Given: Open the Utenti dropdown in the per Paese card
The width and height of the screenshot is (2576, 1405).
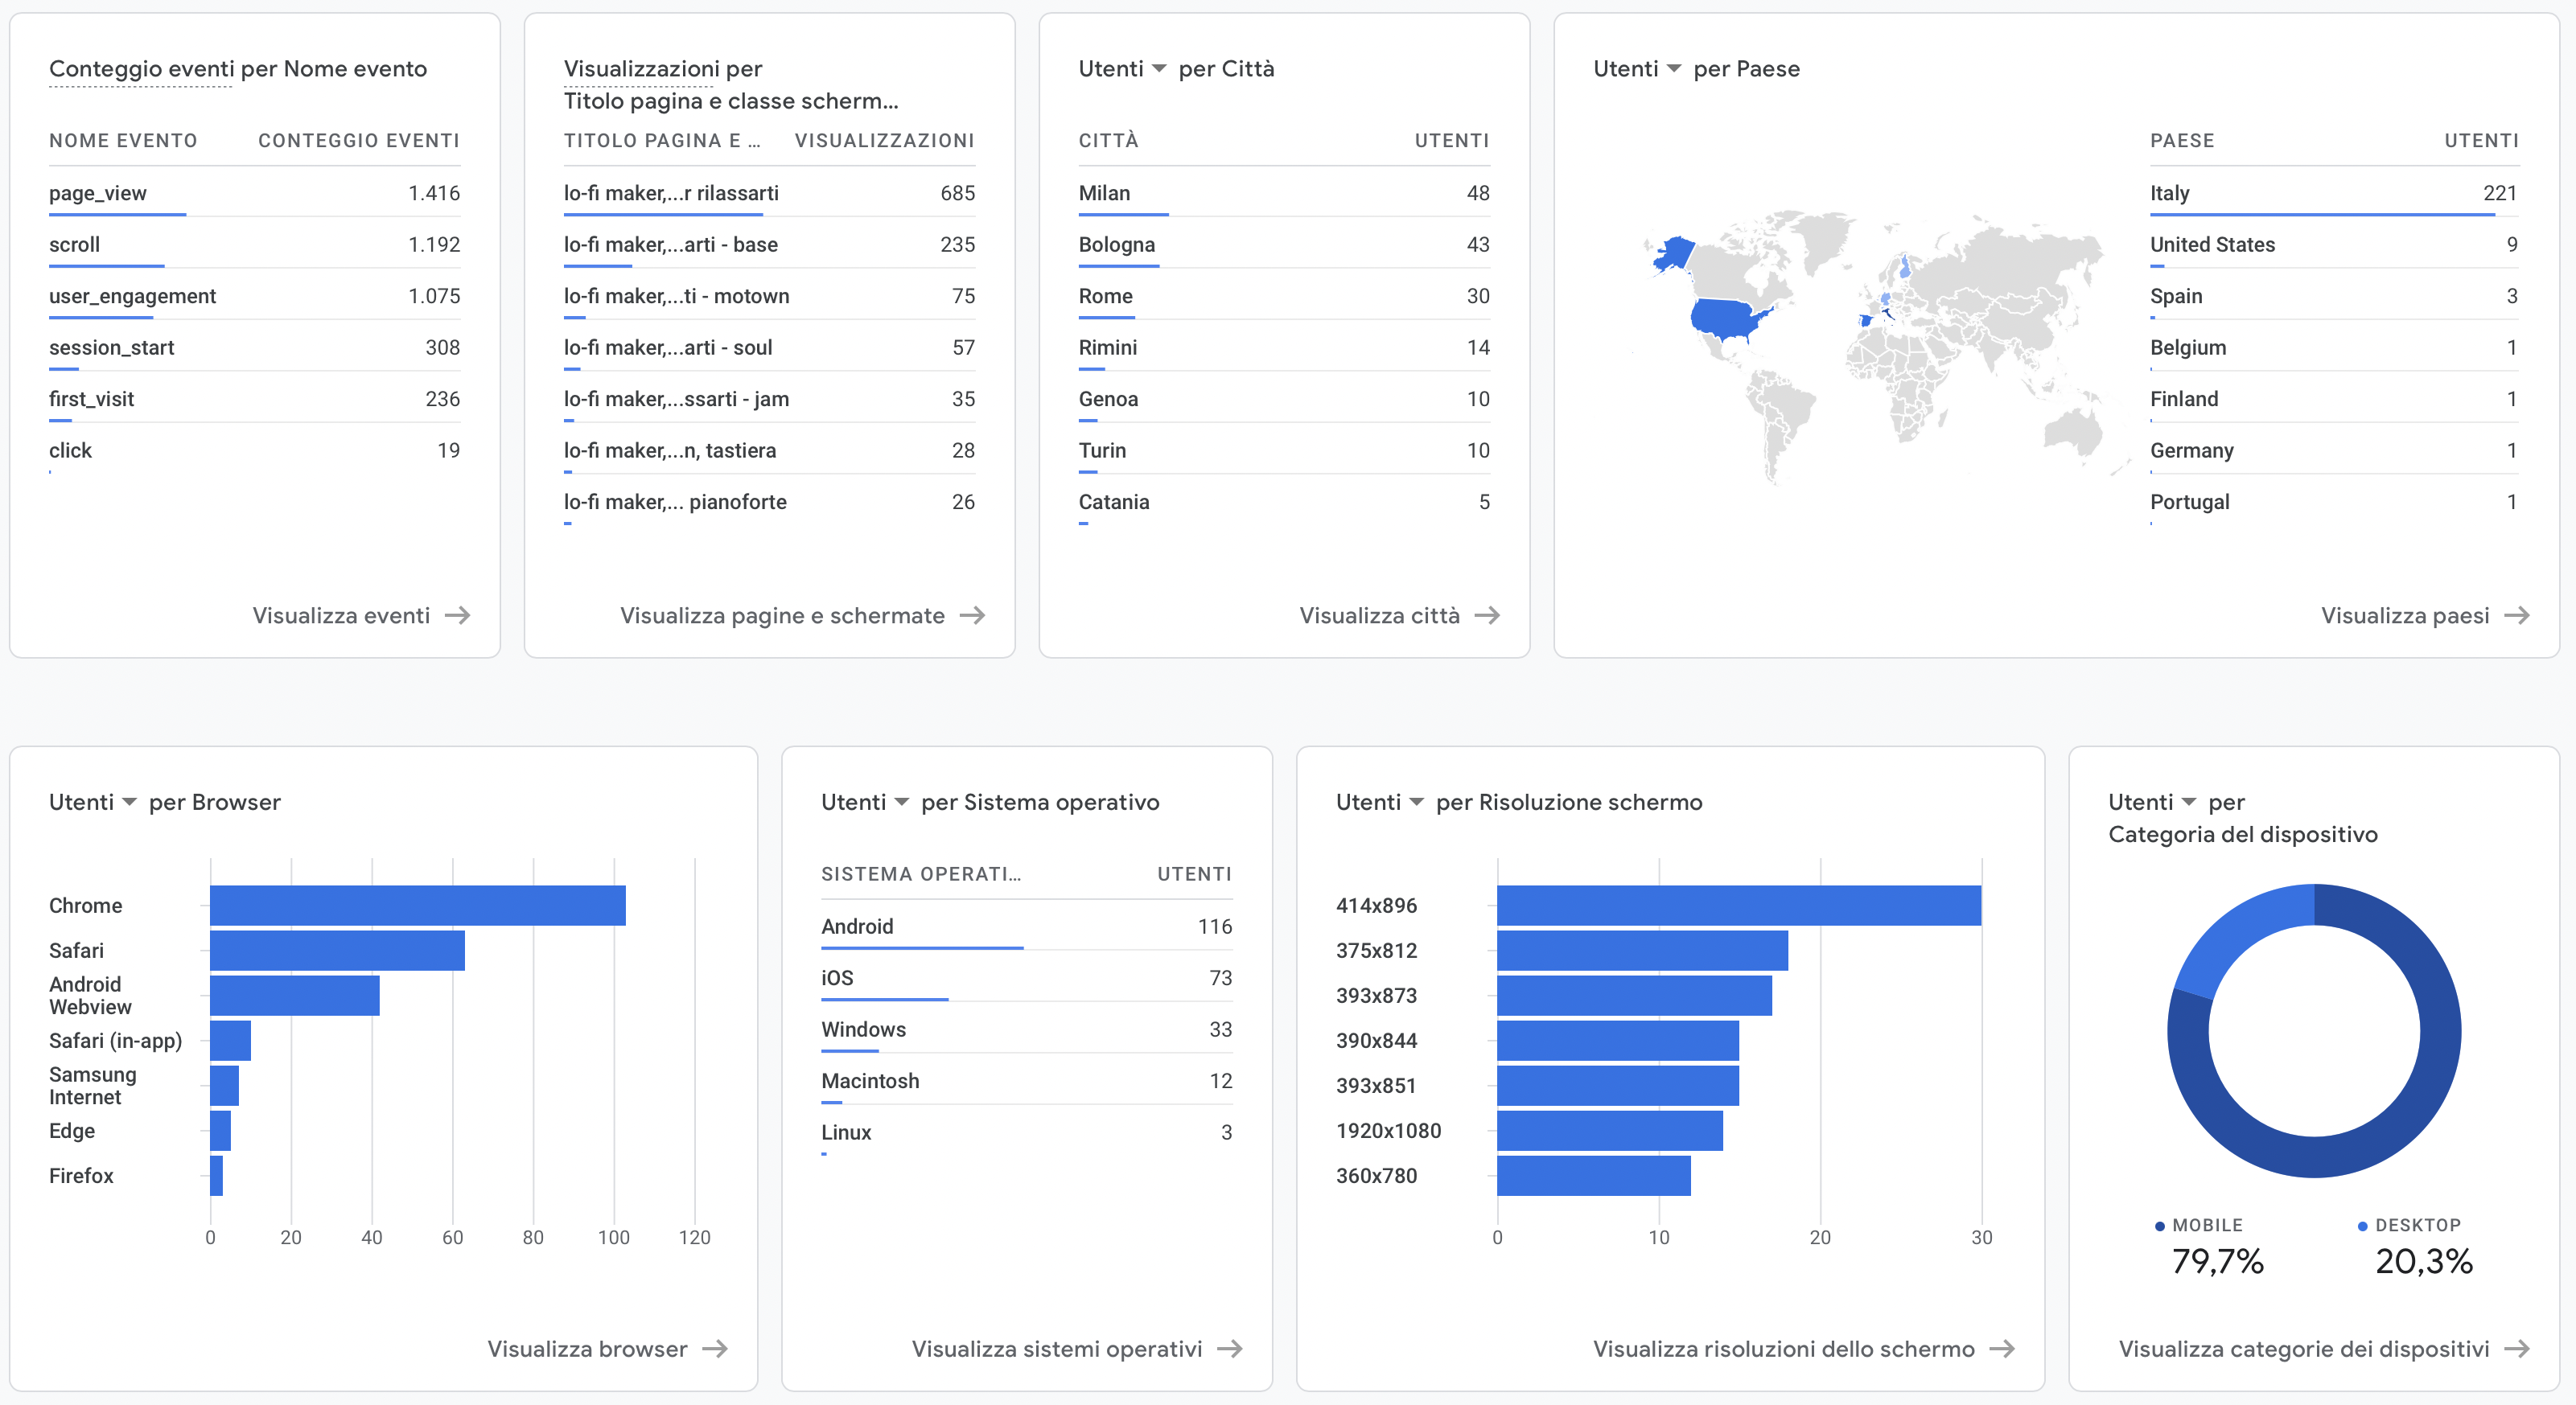Looking at the screenshot, I should 1637,69.
